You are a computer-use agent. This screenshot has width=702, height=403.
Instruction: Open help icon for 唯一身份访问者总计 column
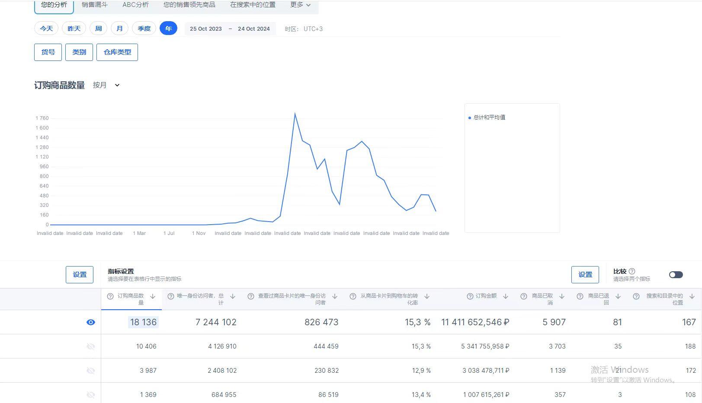pyautogui.click(x=170, y=296)
